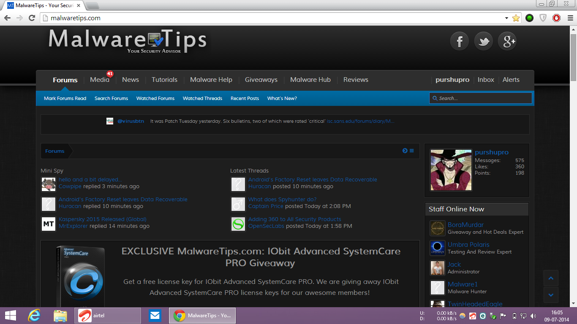The height and width of the screenshot is (324, 577).
Task: Open the address bar dropdown arrow
Action: [506, 18]
